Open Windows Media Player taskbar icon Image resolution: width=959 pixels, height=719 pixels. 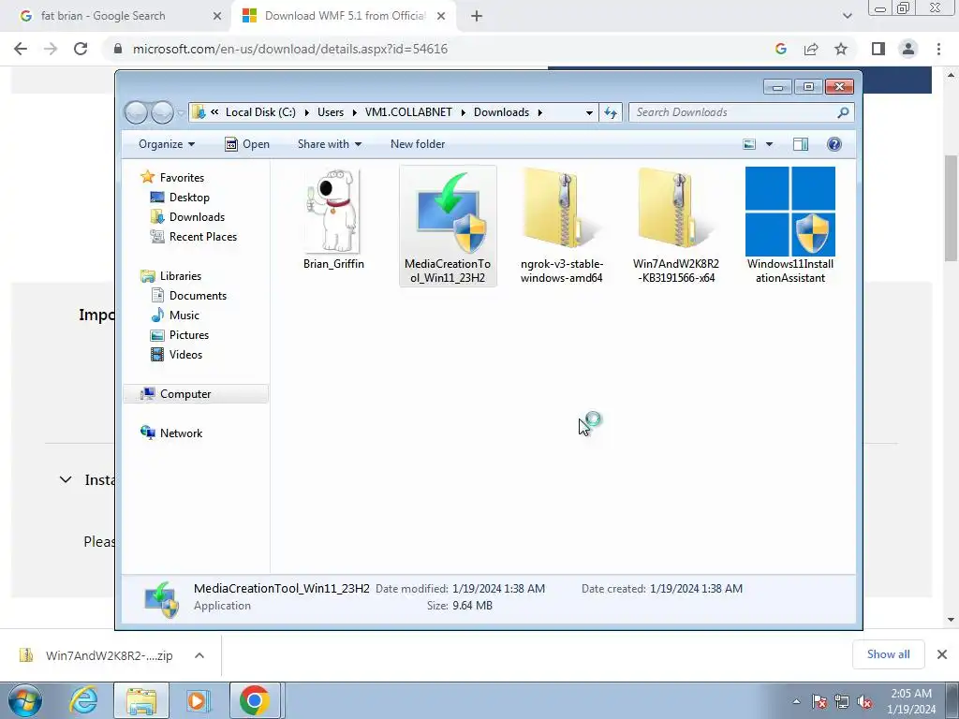198,700
